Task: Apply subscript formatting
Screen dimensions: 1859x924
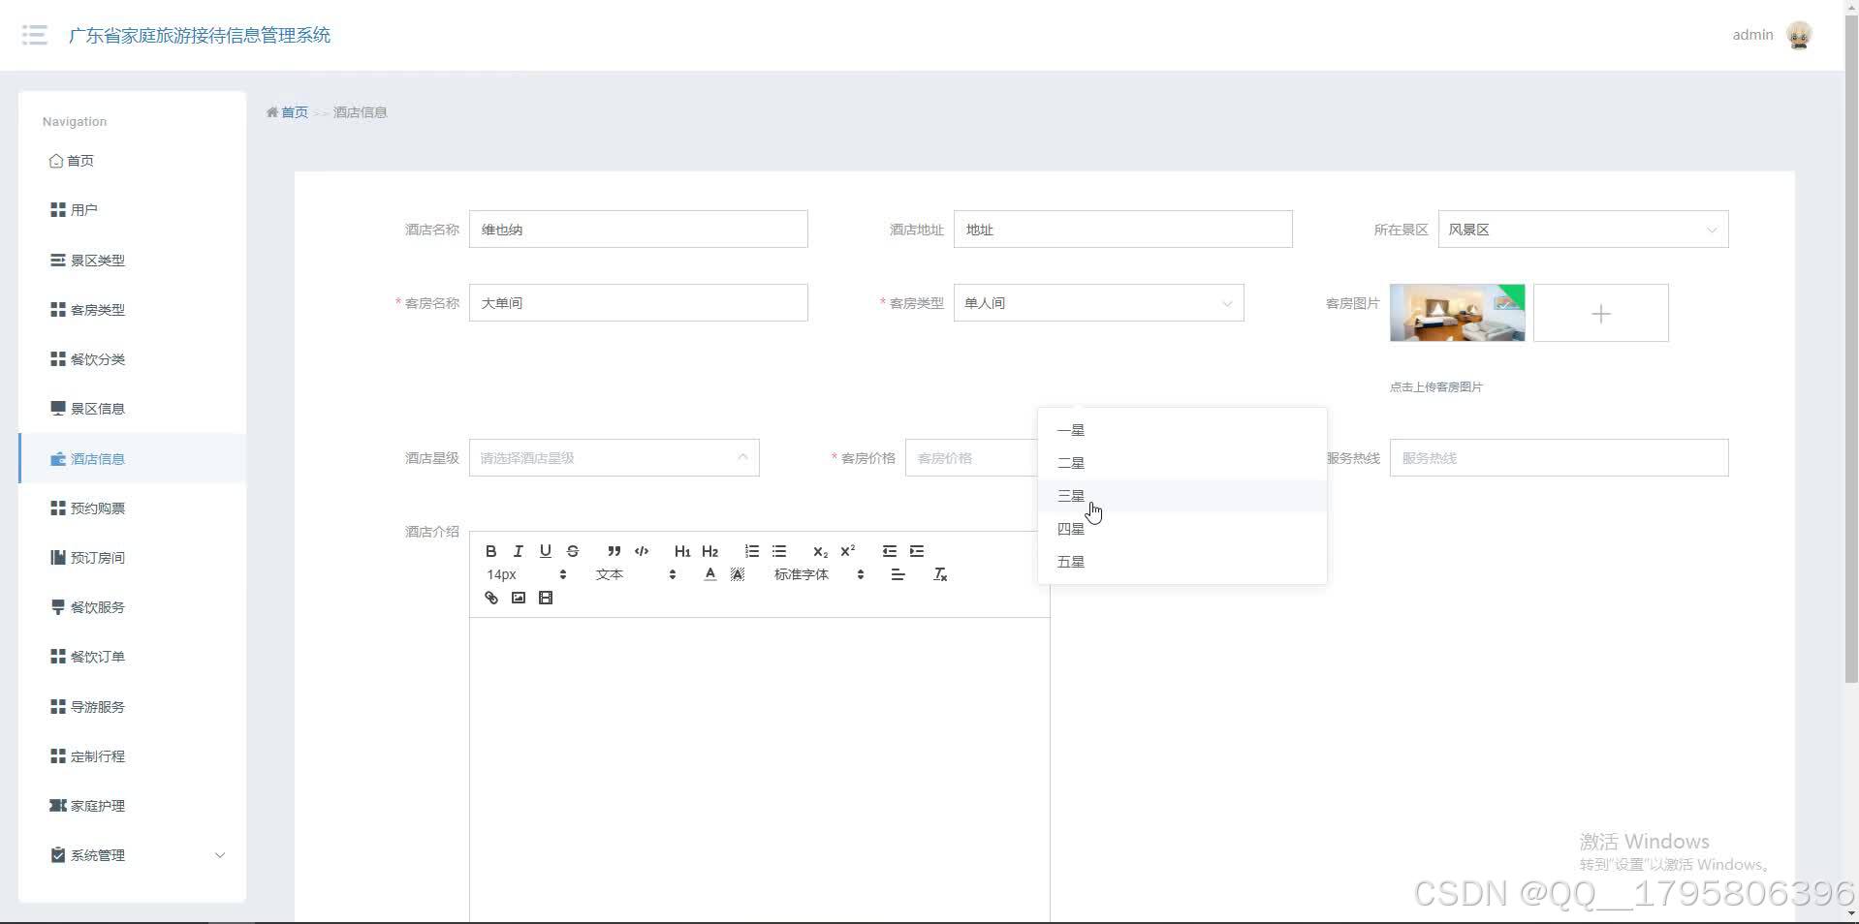Action: pos(820,551)
